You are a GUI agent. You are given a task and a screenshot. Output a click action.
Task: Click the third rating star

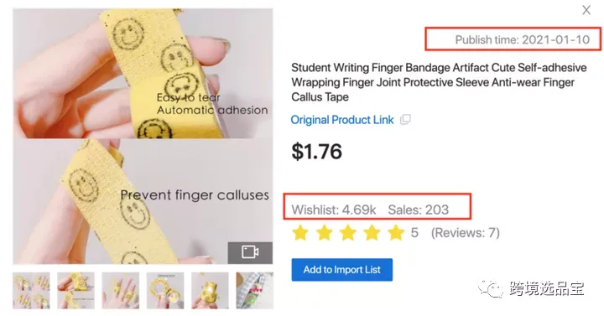[348, 233]
